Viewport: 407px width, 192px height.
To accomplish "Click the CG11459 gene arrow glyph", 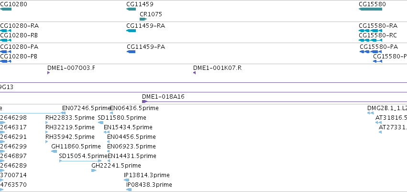I will tap(131, 9).
